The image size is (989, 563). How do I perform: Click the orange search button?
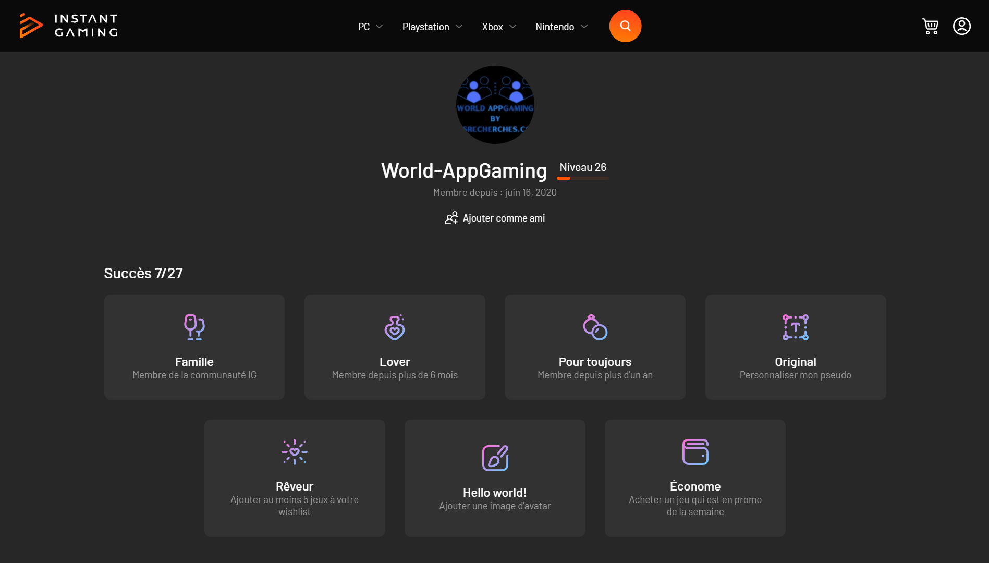(x=625, y=26)
